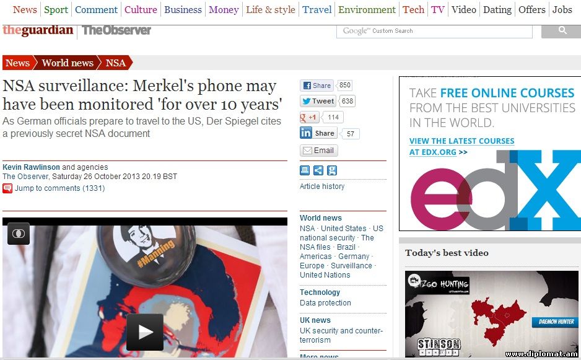This screenshot has height=360, width=581.
Task: Click the Email envelope button
Action: point(318,151)
